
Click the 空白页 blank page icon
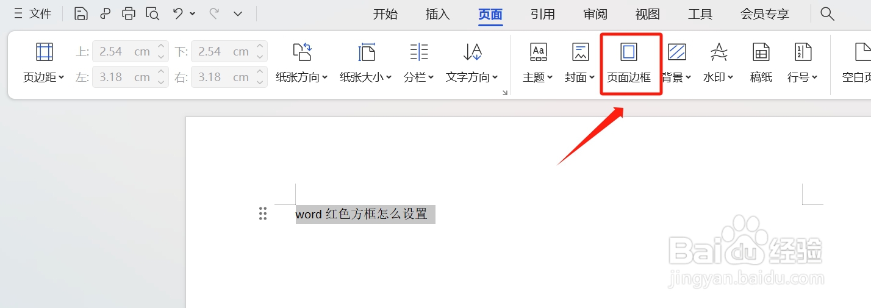point(862,52)
